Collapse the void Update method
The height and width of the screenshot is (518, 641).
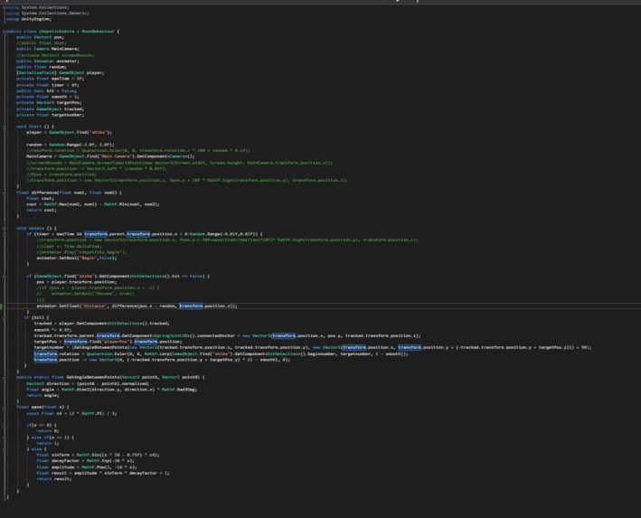click(5, 229)
